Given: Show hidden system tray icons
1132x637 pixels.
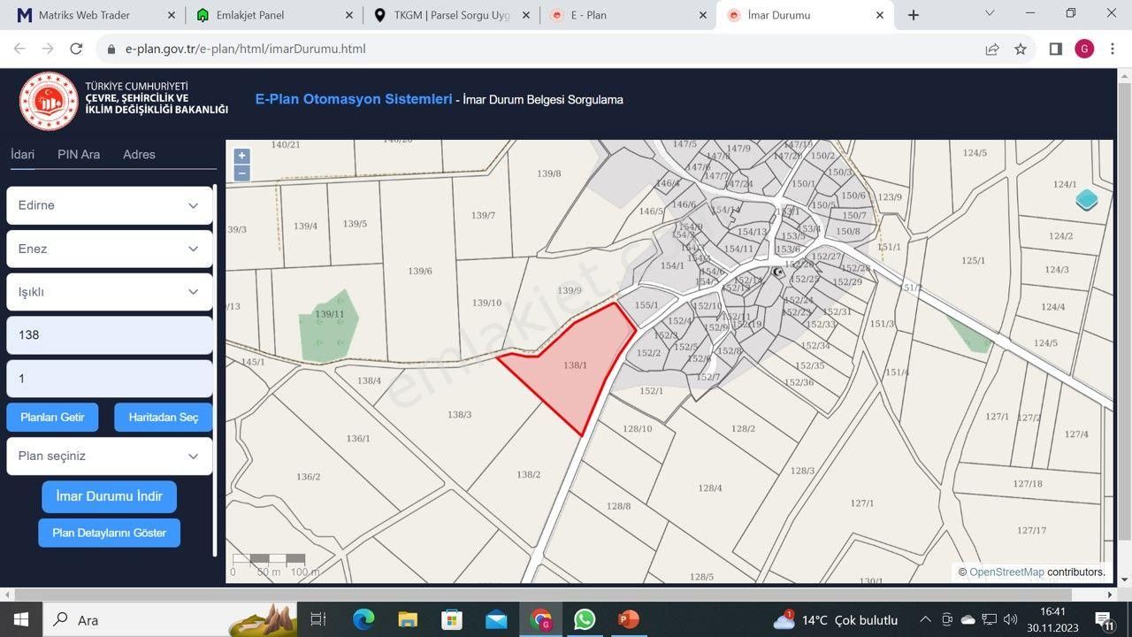Looking at the screenshot, I should 925,619.
